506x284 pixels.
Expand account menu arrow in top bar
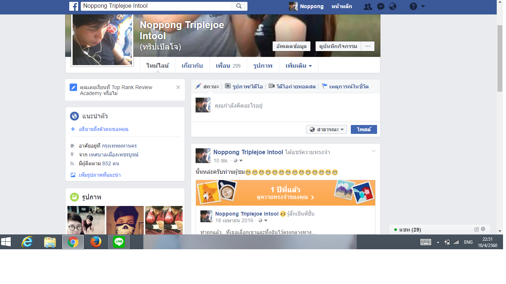point(423,6)
